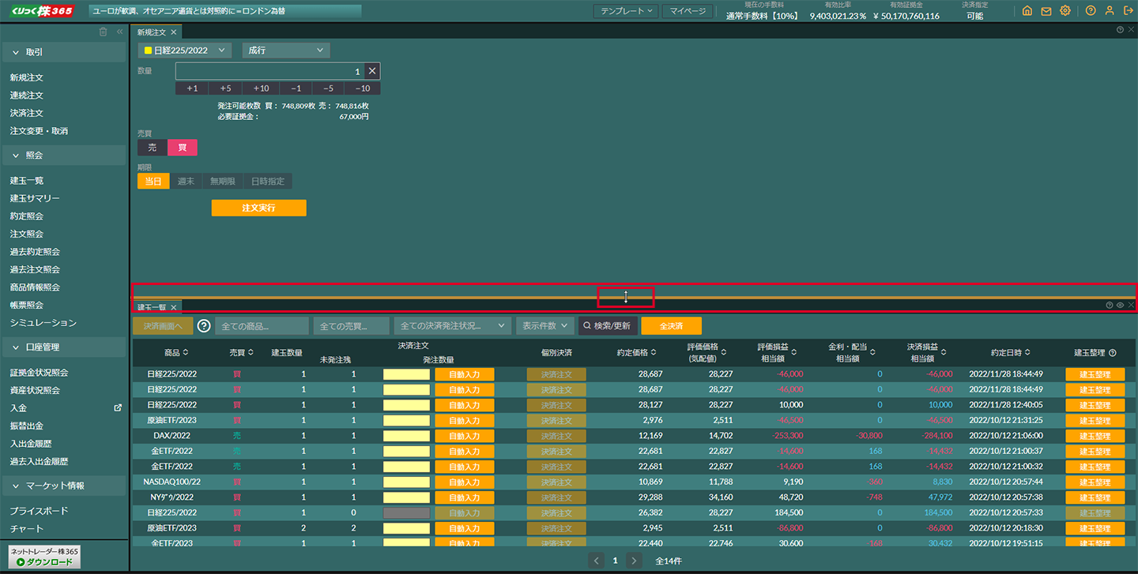Go to previous page arrow

coord(597,560)
